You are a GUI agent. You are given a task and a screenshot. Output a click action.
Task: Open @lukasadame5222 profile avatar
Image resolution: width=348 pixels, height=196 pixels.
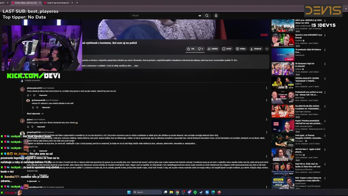pyautogui.click(x=22, y=89)
